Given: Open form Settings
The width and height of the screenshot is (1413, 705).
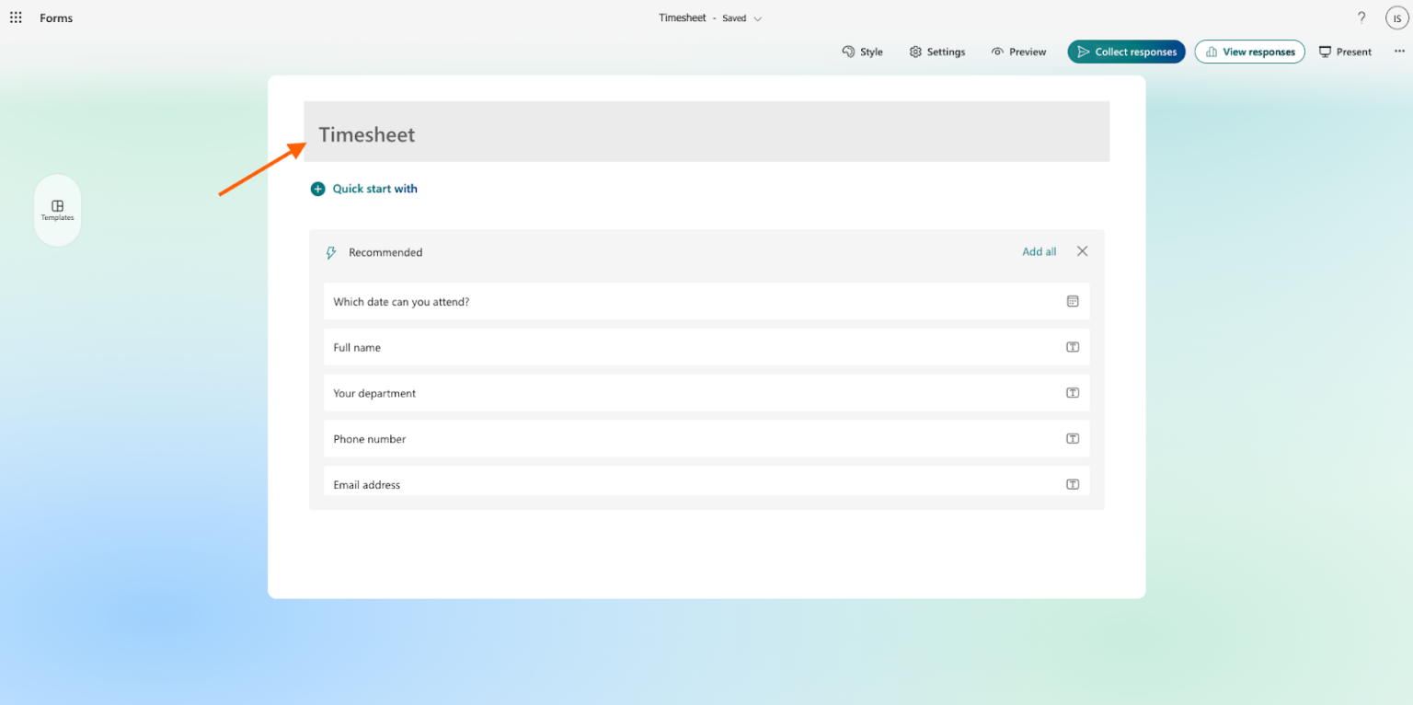Looking at the screenshot, I should [x=936, y=52].
